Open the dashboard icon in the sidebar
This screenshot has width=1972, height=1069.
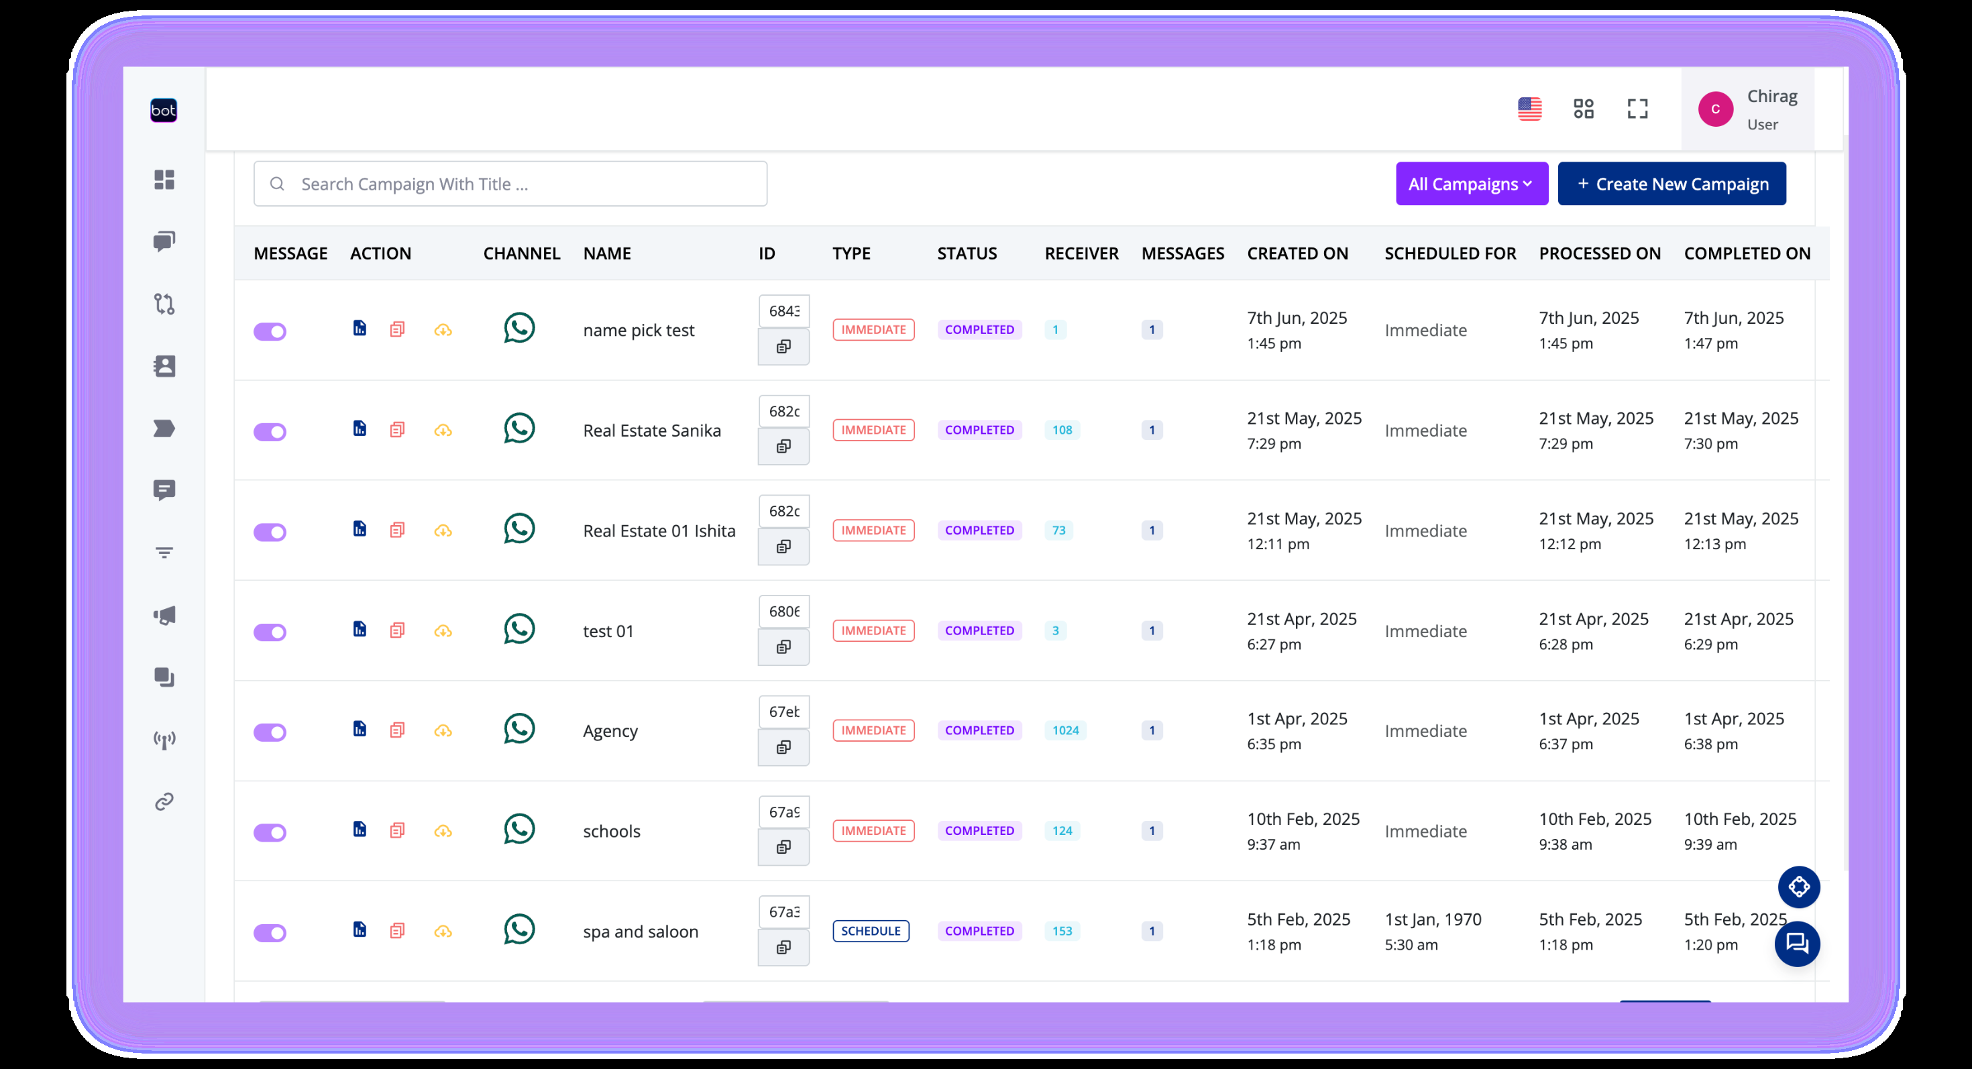(x=164, y=180)
